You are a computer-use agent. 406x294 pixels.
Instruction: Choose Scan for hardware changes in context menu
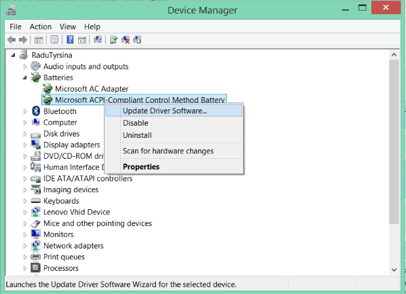tap(174, 151)
